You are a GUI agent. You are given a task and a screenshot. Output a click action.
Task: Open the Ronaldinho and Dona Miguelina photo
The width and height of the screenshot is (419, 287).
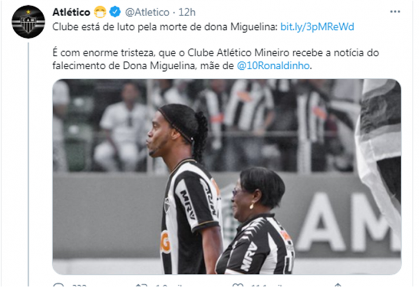[x=227, y=176]
